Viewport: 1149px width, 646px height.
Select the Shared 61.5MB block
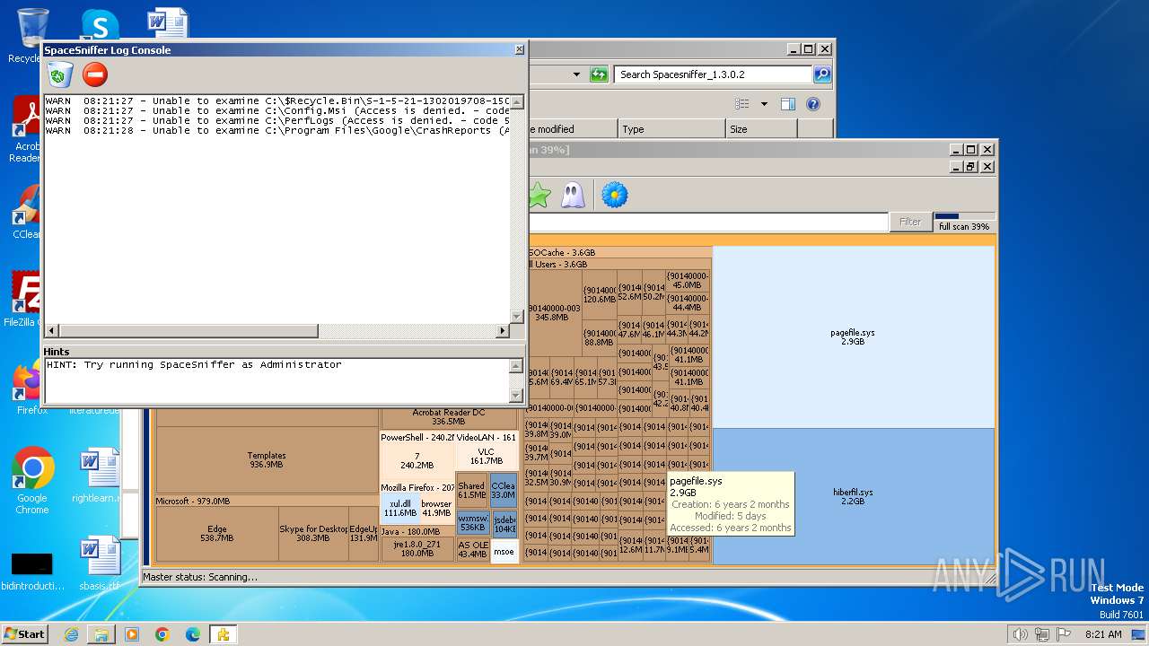(471, 491)
